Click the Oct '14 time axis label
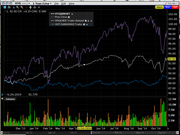 [156, 128]
